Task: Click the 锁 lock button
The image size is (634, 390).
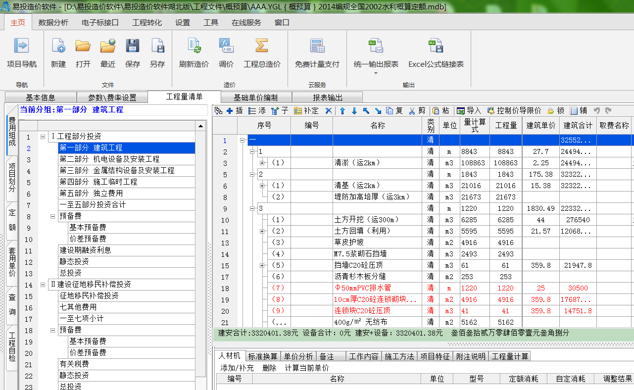Action: tap(556, 111)
